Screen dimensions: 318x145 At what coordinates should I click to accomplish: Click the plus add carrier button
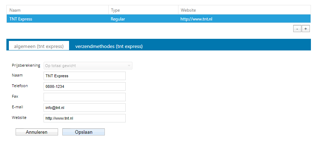point(306,29)
